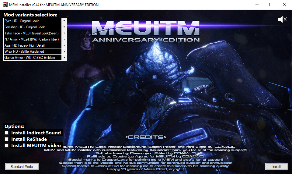Image resolution: width=292 pixels, height=174 pixels.
Task: Click 'Happy 10 years of Mass Effect' line
Action: pyautogui.click(x=145, y=169)
